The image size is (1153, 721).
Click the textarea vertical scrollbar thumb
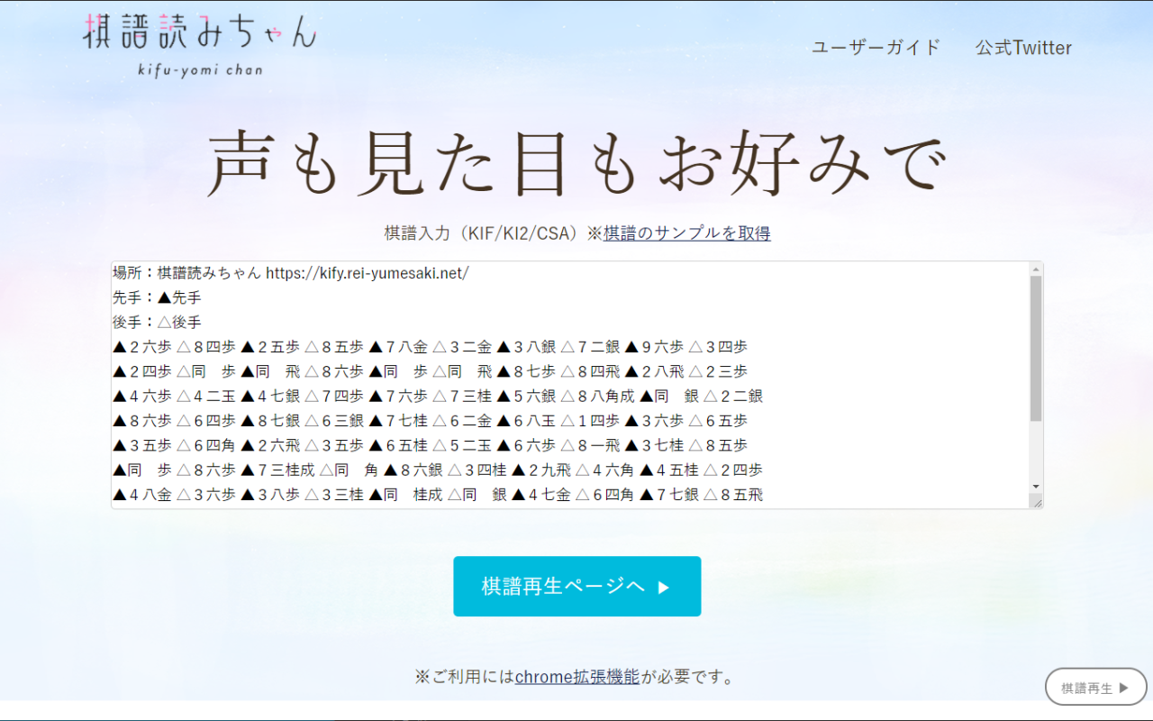(x=1036, y=349)
